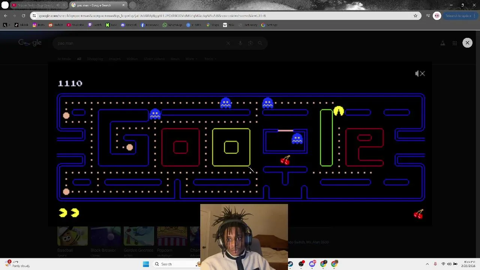Viewport: 480px width, 270px height.
Task: Switch to the Short videos tab
Action: [154, 59]
